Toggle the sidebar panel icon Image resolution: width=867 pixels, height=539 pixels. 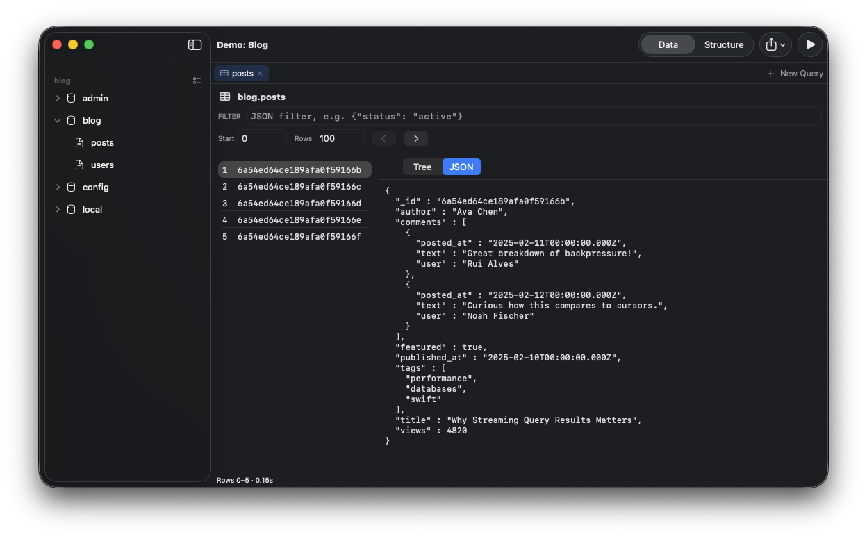pos(195,44)
